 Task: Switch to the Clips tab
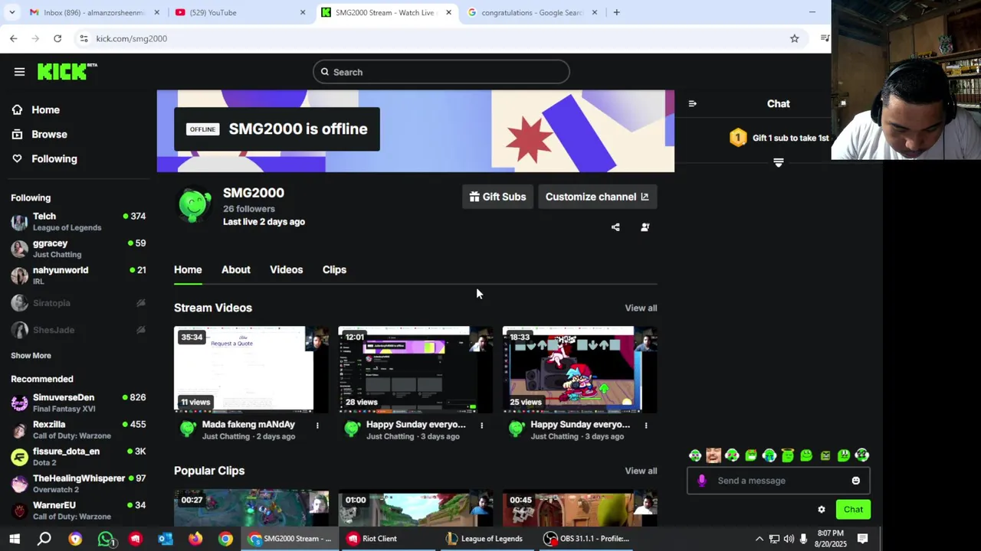click(x=334, y=270)
